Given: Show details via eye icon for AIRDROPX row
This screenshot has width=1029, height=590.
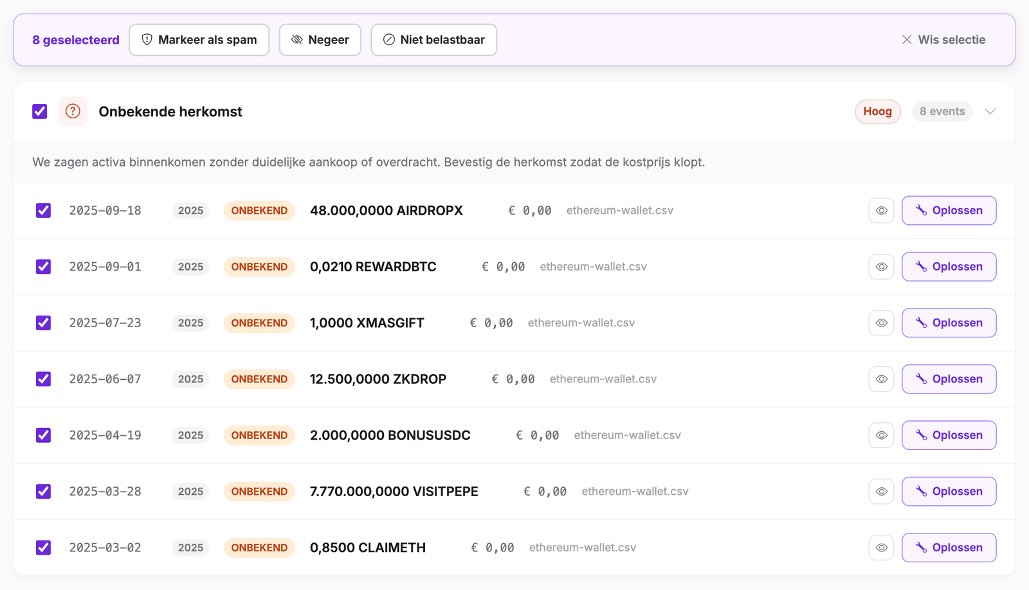Looking at the screenshot, I should click(x=881, y=210).
